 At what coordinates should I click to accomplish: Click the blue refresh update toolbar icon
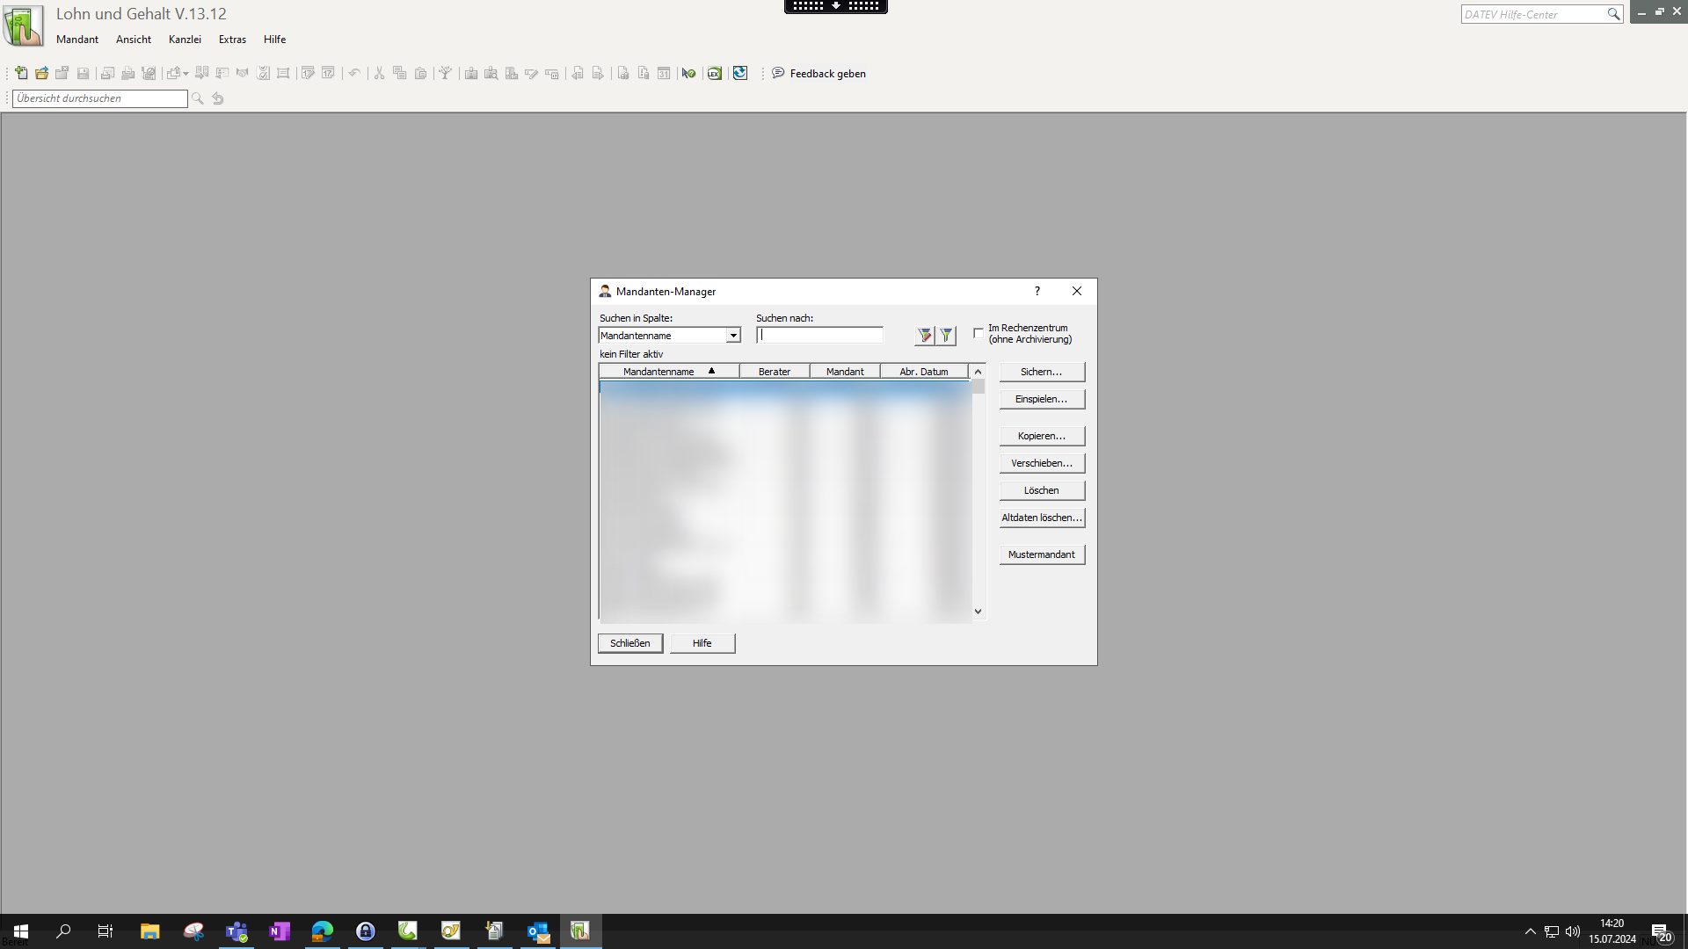coord(740,73)
